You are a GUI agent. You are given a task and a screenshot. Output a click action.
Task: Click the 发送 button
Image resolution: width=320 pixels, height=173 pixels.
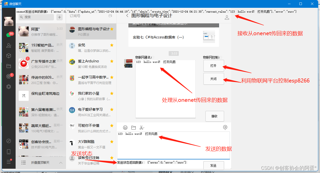tap(214, 165)
